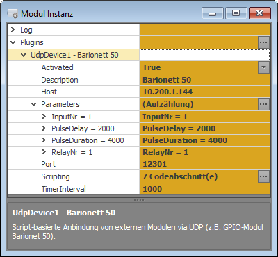Minimize the Modul Instanz window
Screen dimensions: 278x257
pyautogui.click(x=213, y=13)
